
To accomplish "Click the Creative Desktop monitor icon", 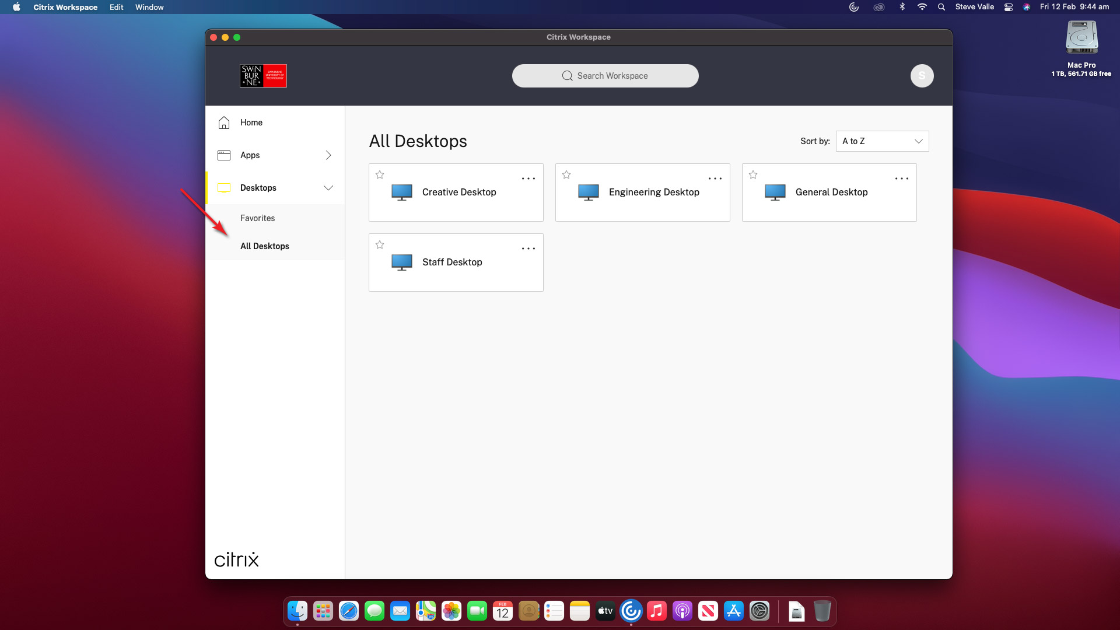I will (402, 192).
